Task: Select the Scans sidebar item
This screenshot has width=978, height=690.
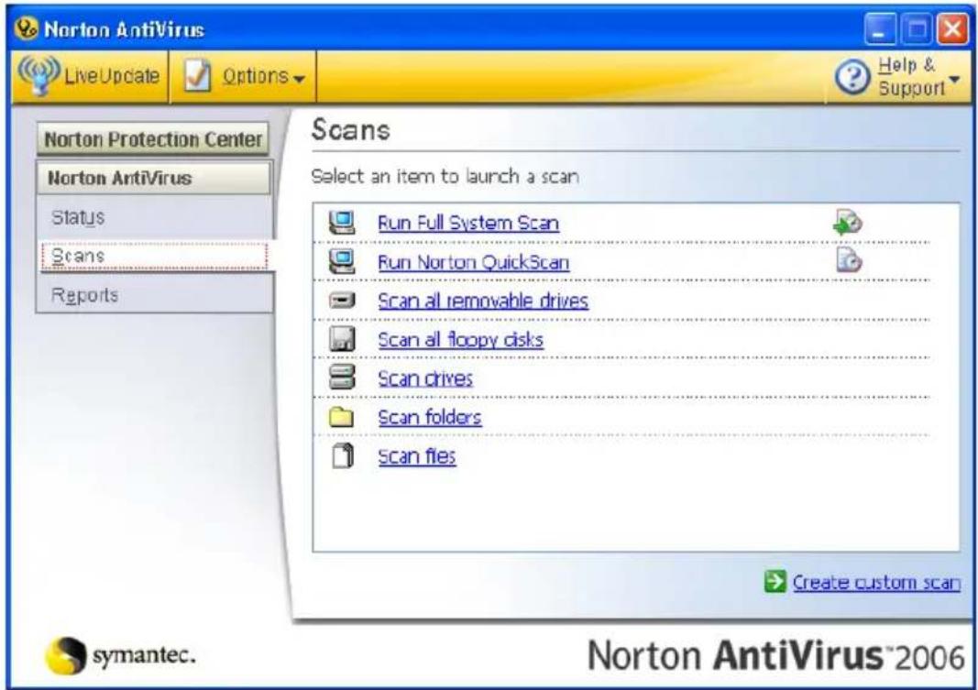Action: click(154, 257)
